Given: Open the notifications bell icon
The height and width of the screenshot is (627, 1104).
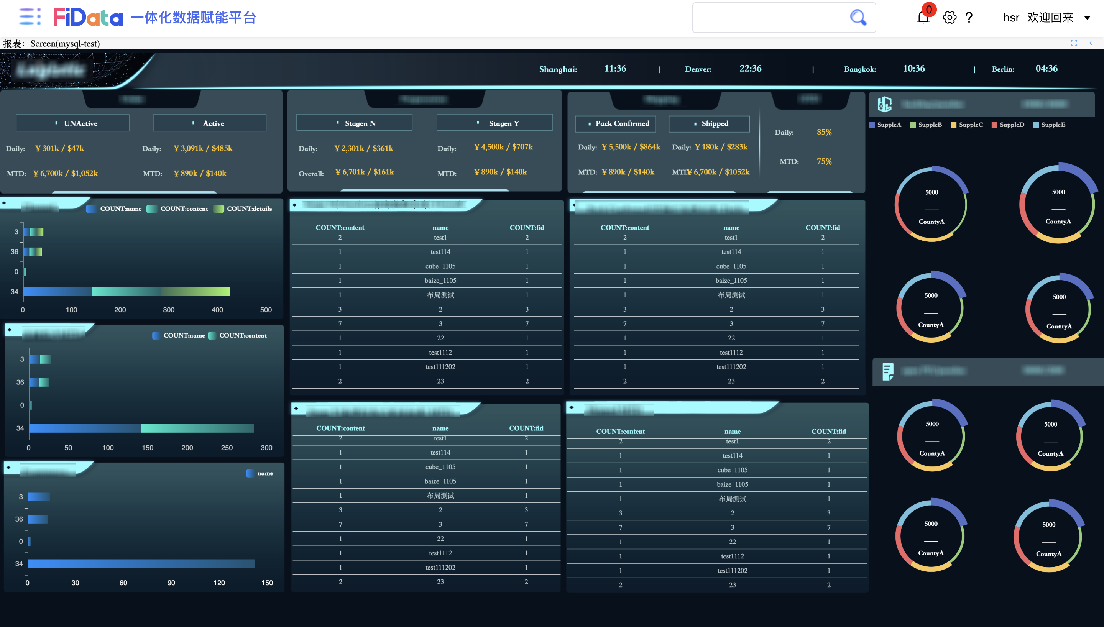Looking at the screenshot, I should click(923, 18).
